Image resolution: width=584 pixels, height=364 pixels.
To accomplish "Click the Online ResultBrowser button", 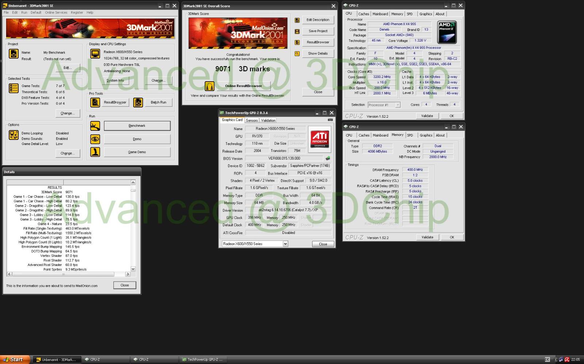I will pyautogui.click(x=243, y=86).
